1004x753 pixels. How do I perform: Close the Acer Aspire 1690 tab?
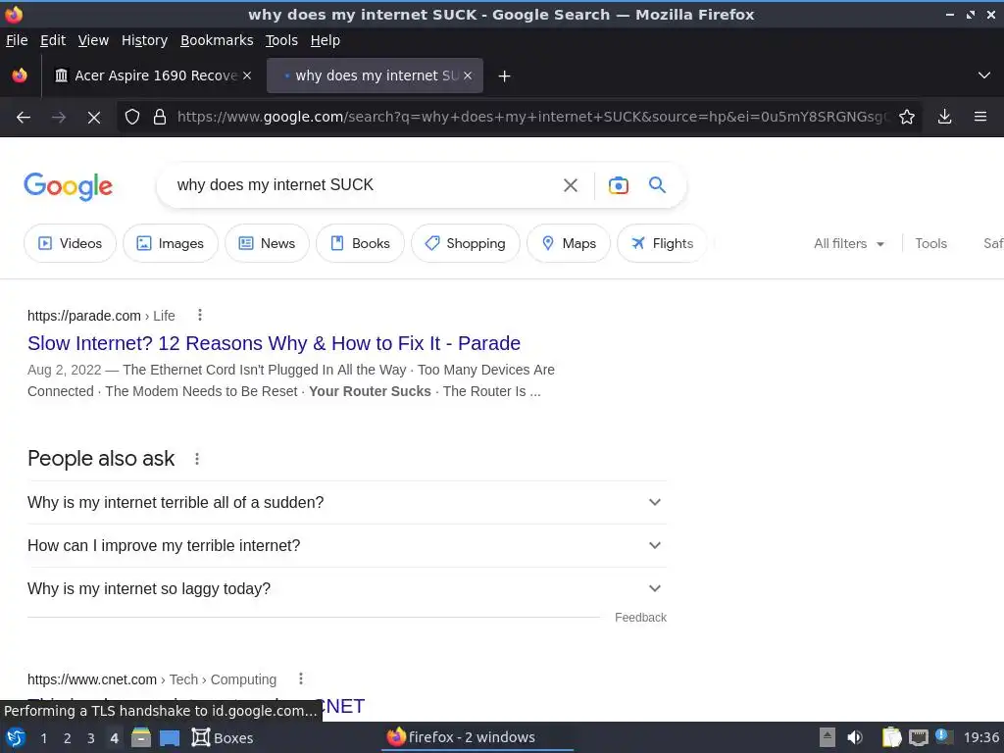[247, 75]
